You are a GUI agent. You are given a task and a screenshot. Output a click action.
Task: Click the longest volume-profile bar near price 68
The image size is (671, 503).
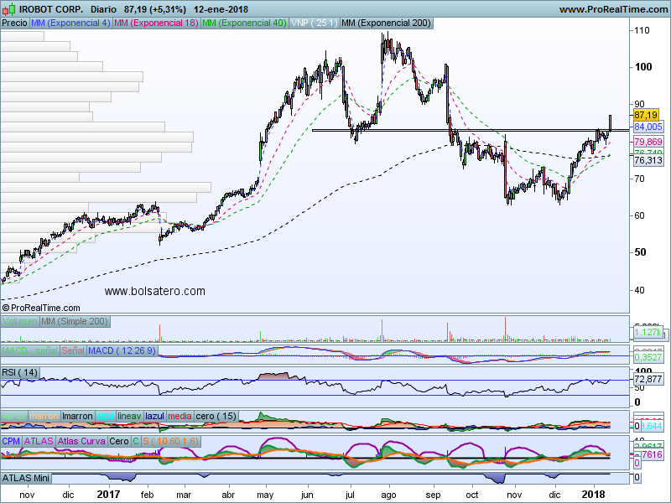(106, 187)
